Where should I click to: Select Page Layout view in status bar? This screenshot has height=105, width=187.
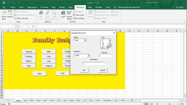[152, 104]
